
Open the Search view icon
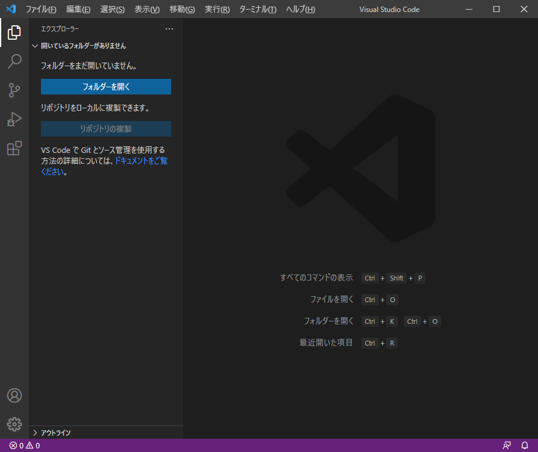[x=14, y=61]
